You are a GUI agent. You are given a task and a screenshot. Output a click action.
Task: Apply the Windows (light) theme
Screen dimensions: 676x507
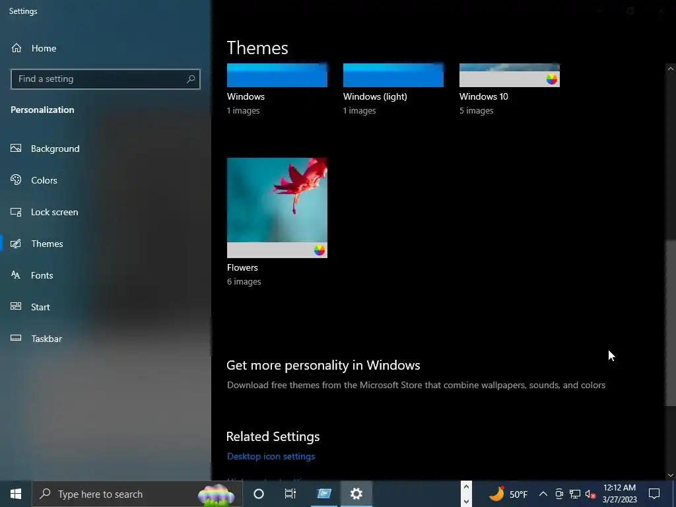pos(393,75)
